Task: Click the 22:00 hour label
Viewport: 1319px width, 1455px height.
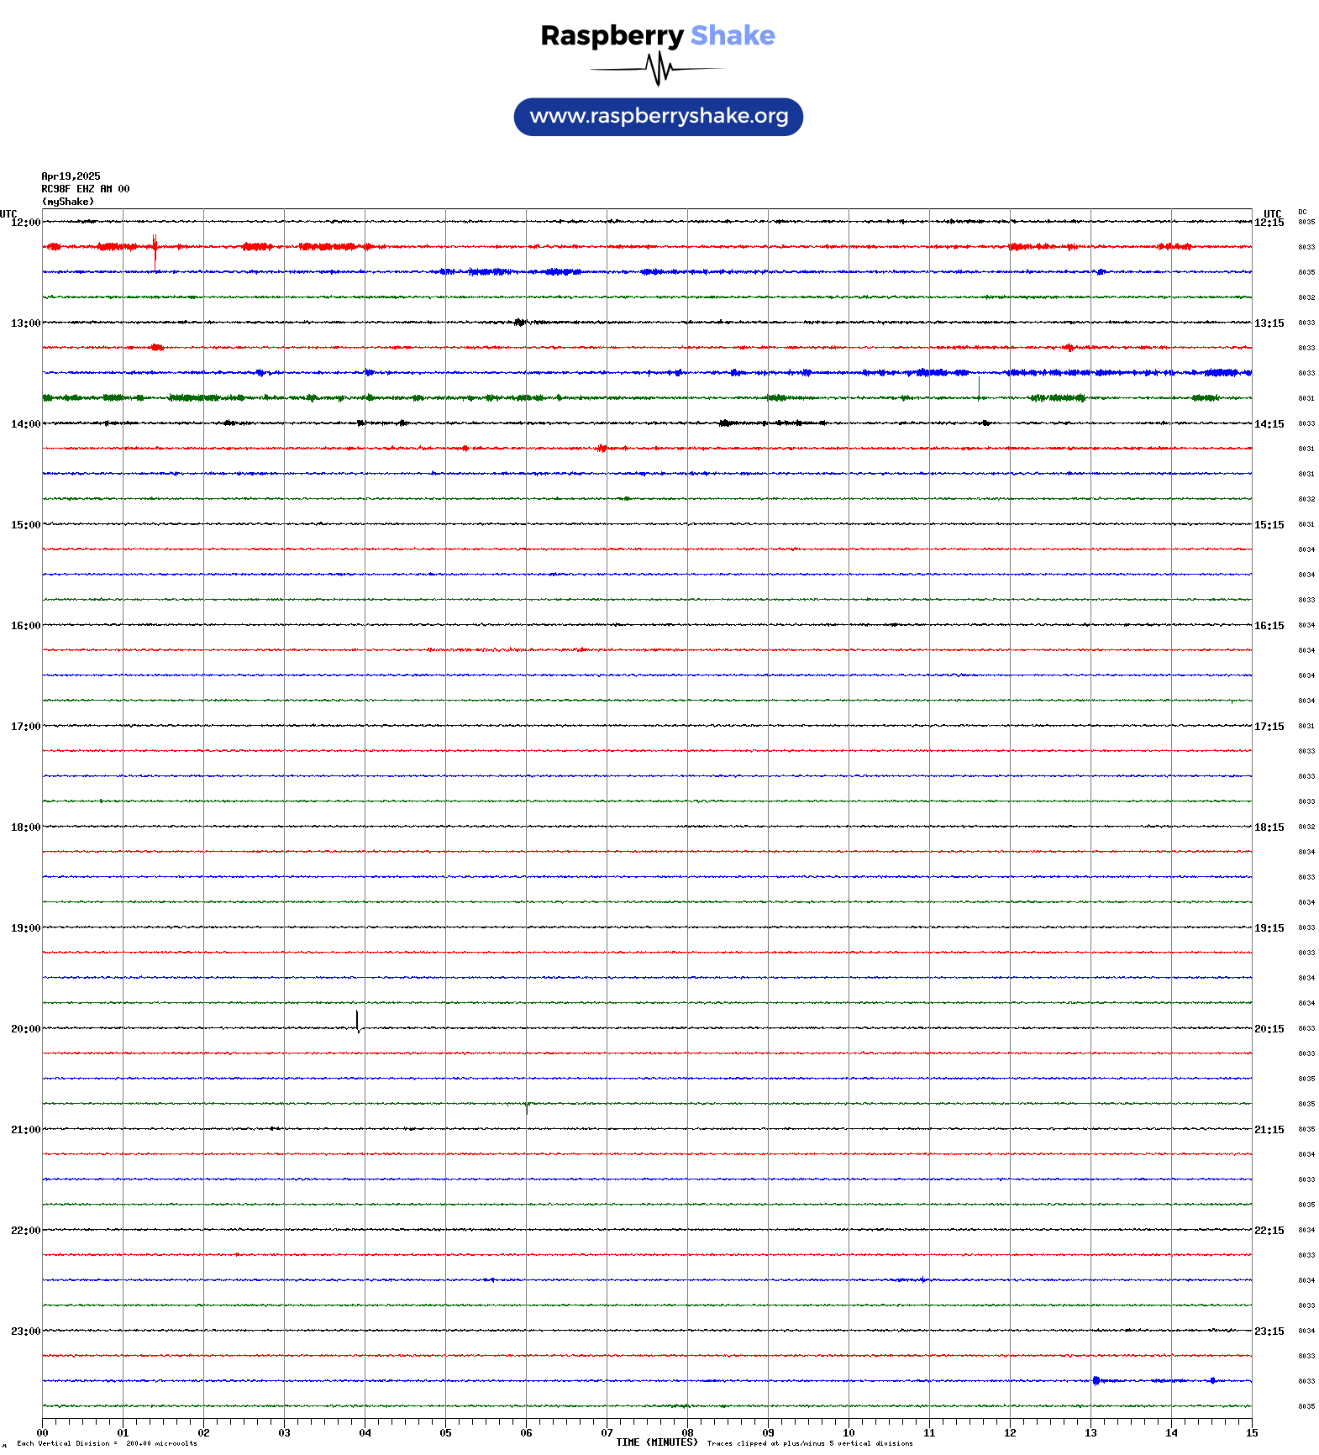Action: [25, 1231]
